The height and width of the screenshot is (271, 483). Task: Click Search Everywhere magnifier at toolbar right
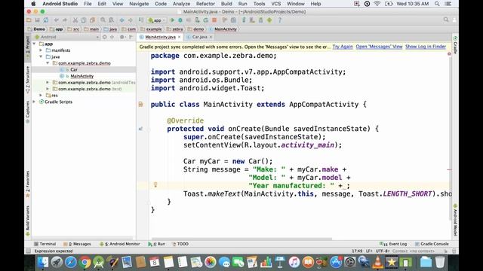click(x=446, y=20)
